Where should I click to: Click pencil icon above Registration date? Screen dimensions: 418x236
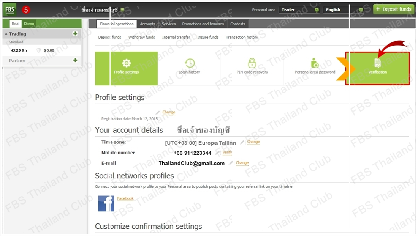(x=158, y=113)
